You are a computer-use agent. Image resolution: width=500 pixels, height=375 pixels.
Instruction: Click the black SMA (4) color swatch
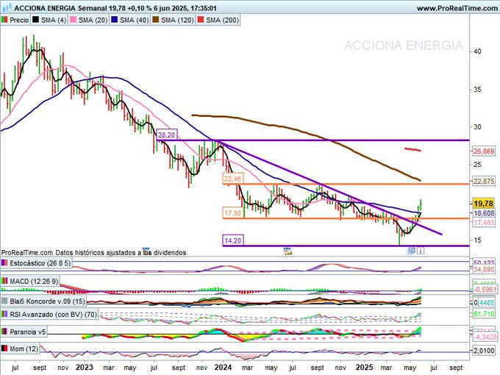click(x=35, y=20)
